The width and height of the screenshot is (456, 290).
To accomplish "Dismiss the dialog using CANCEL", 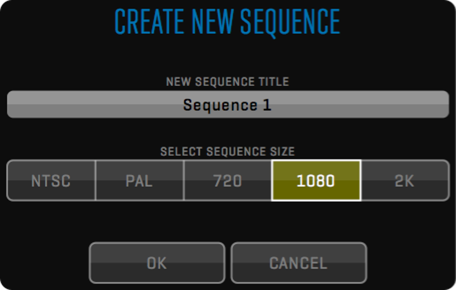I will coord(299,263).
